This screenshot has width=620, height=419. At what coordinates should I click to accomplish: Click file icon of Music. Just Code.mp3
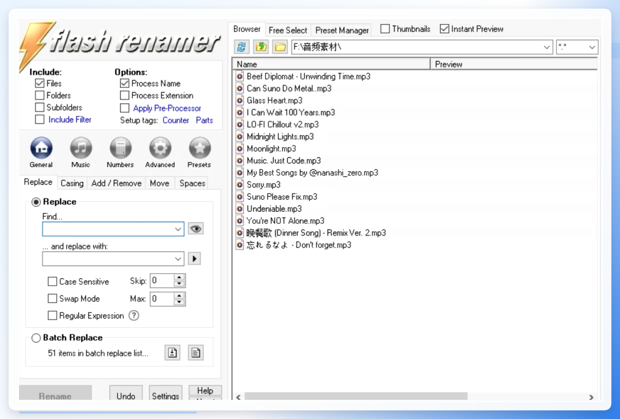pos(240,161)
